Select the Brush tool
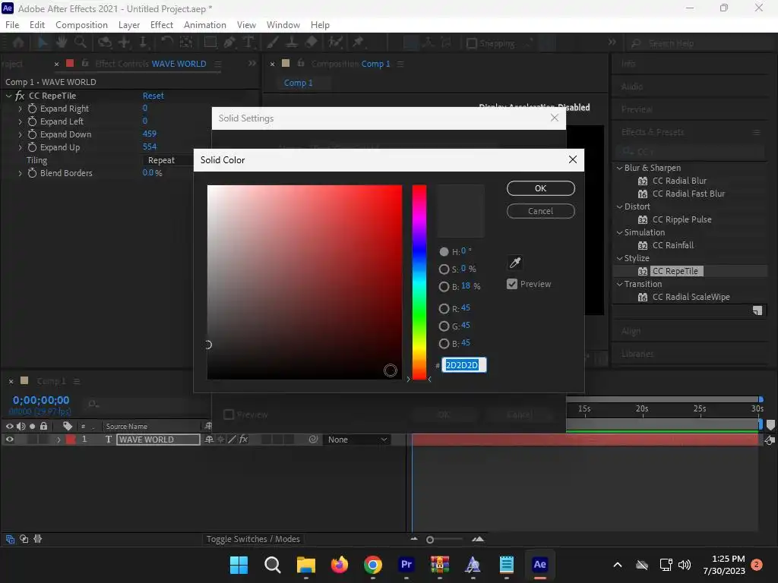The image size is (778, 583). pos(273,43)
